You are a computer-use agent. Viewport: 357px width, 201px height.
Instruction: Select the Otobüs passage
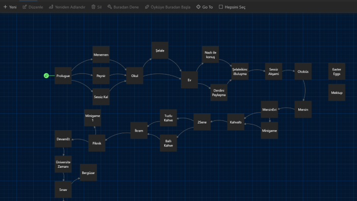(x=303, y=71)
